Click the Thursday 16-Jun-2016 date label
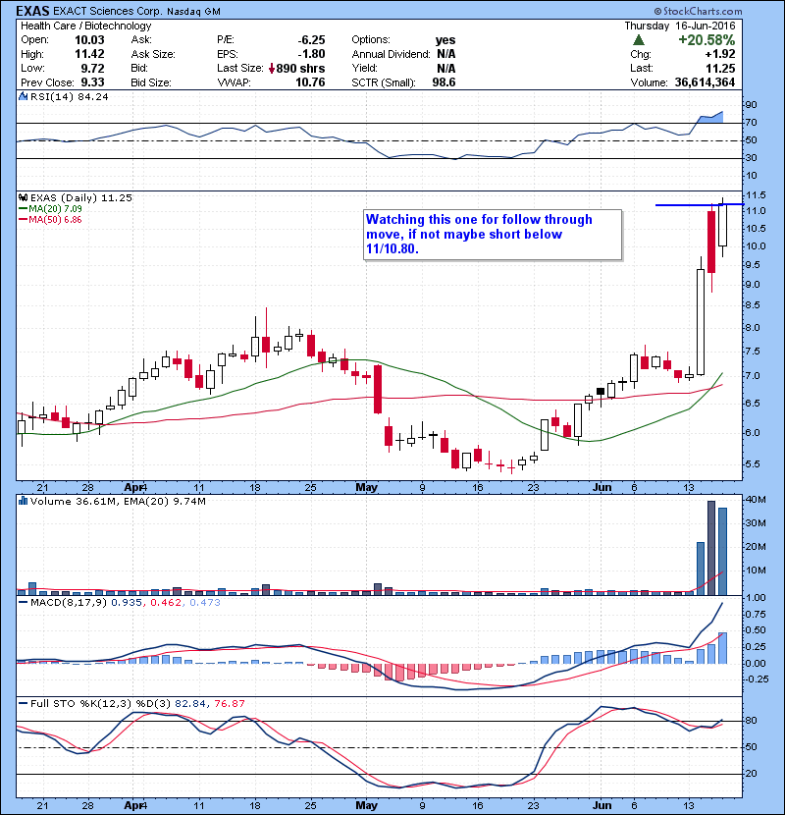The image size is (785, 815). click(680, 26)
